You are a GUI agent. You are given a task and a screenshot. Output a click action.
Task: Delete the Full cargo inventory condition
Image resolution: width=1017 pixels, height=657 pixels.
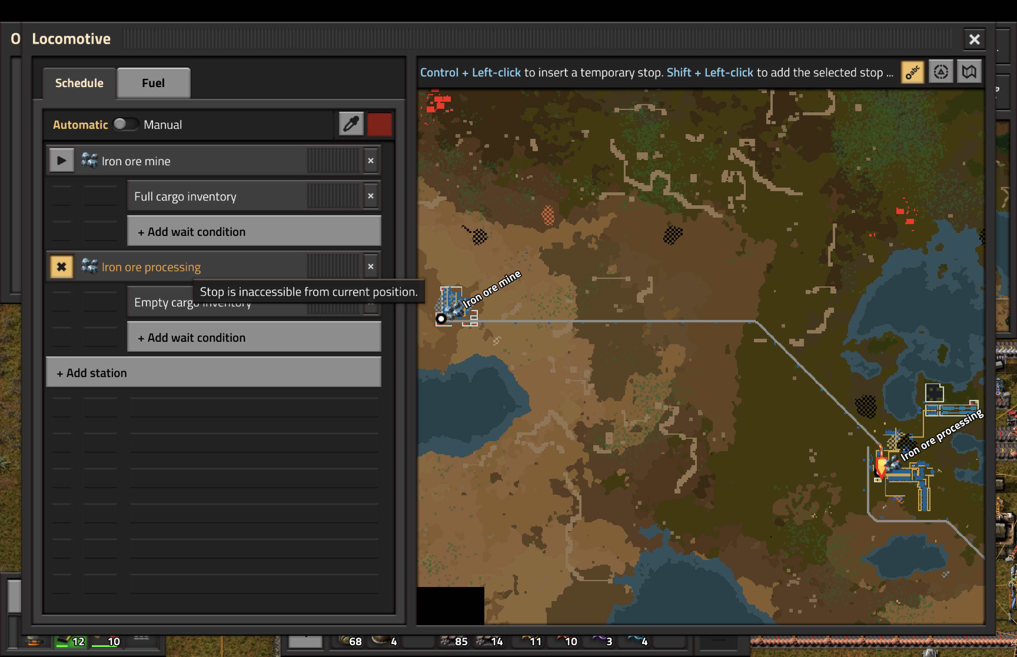point(370,196)
